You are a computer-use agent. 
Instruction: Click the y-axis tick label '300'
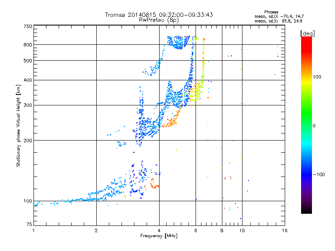coord(28,105)
